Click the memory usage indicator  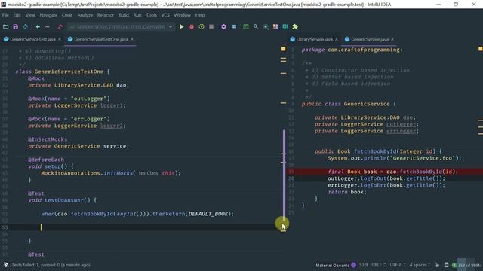tap(469, 265)
